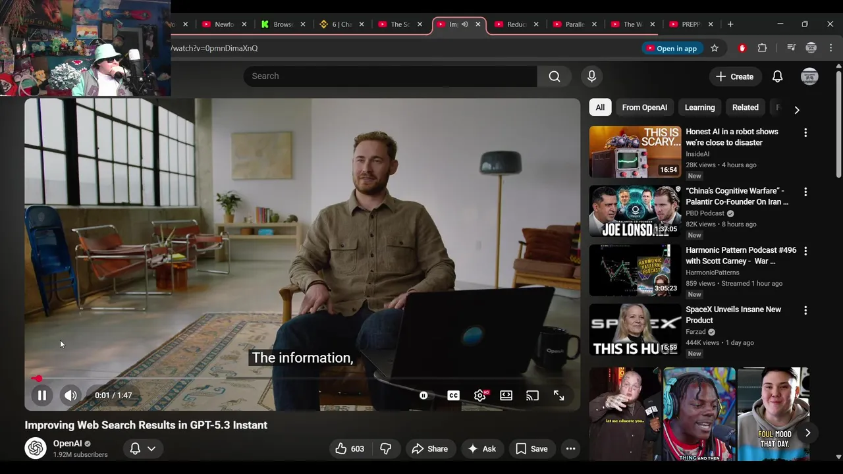Start voice search with the microphone icon
Viewport: 843px width, 474px height.
591,76
